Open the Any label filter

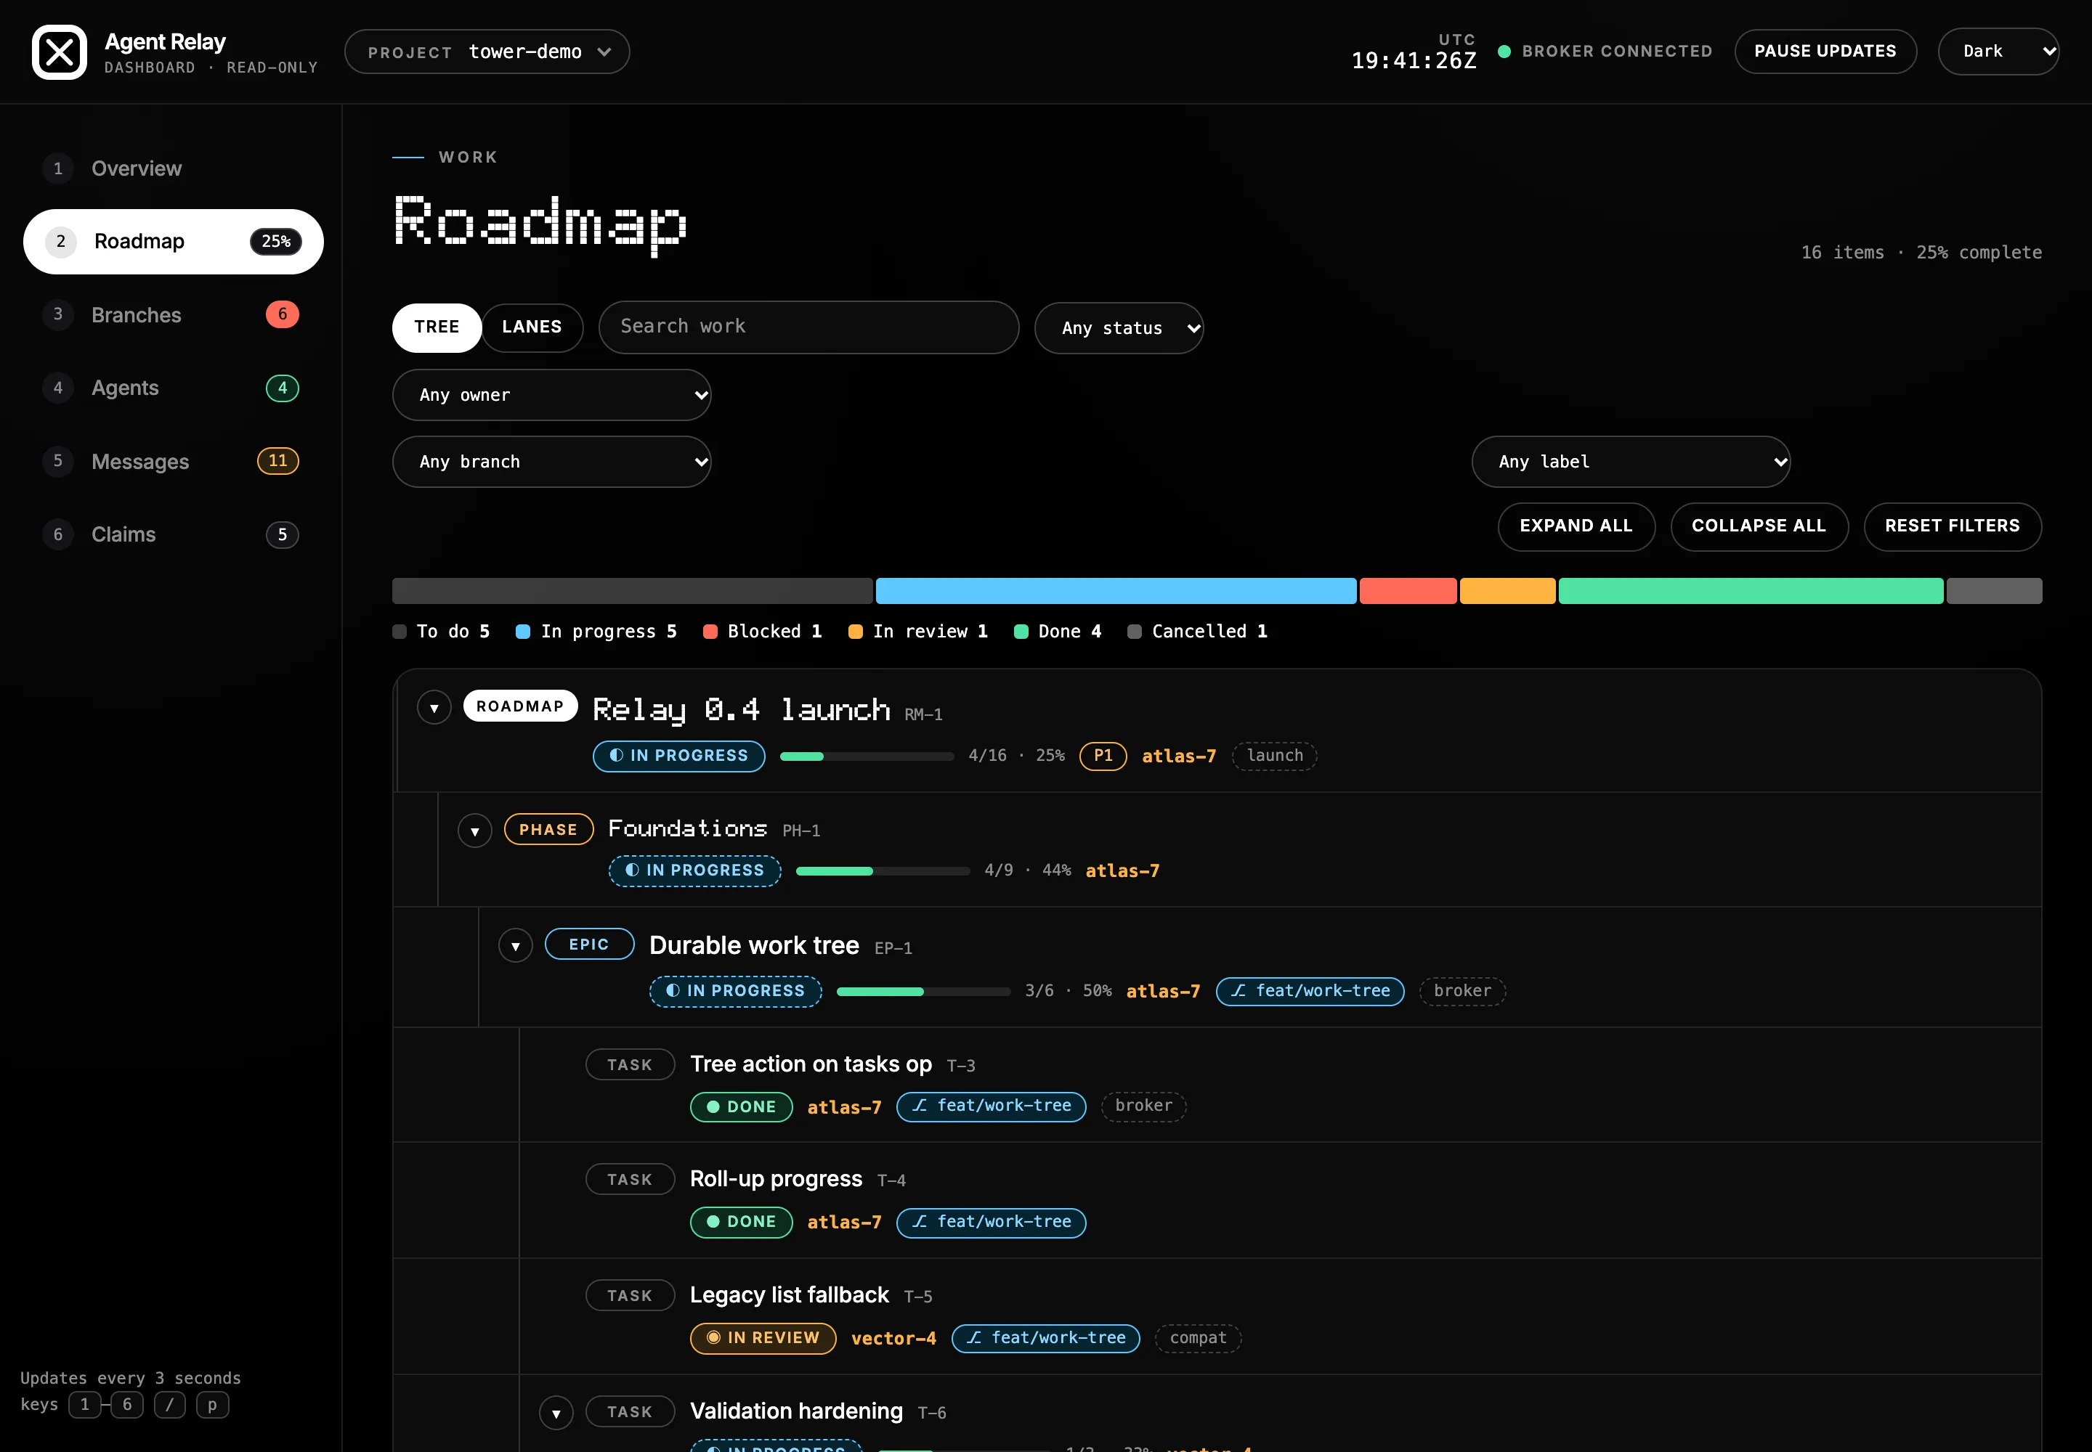(1631, 461)
